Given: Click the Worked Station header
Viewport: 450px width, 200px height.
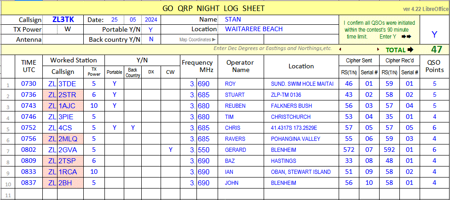Looking at the screenshot, I should pos(74,61).
